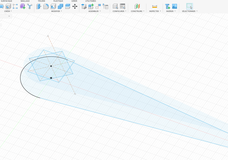Image resolution: width=228 pixels, height=160 pixels.
Task: Switch to the SURFACIQUE tab
Action: pos(7,1)
